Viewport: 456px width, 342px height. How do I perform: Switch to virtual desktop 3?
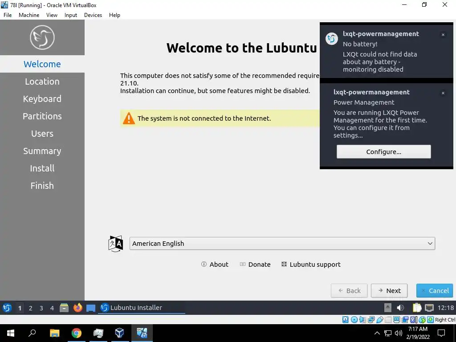[41, 308]
